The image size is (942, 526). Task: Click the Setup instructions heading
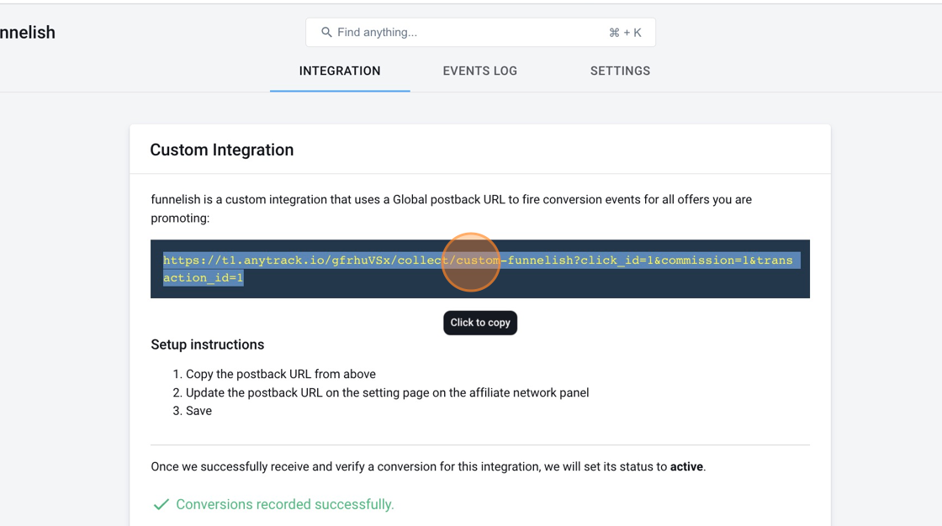(207, 345)
